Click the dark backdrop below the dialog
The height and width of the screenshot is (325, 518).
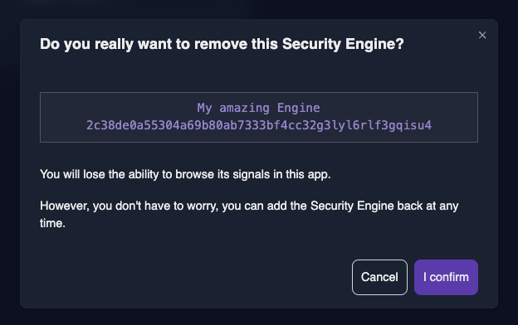(259, 317)
